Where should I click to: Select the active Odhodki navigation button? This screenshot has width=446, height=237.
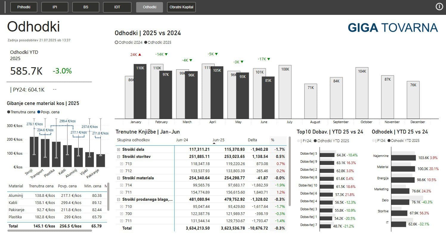150,7
